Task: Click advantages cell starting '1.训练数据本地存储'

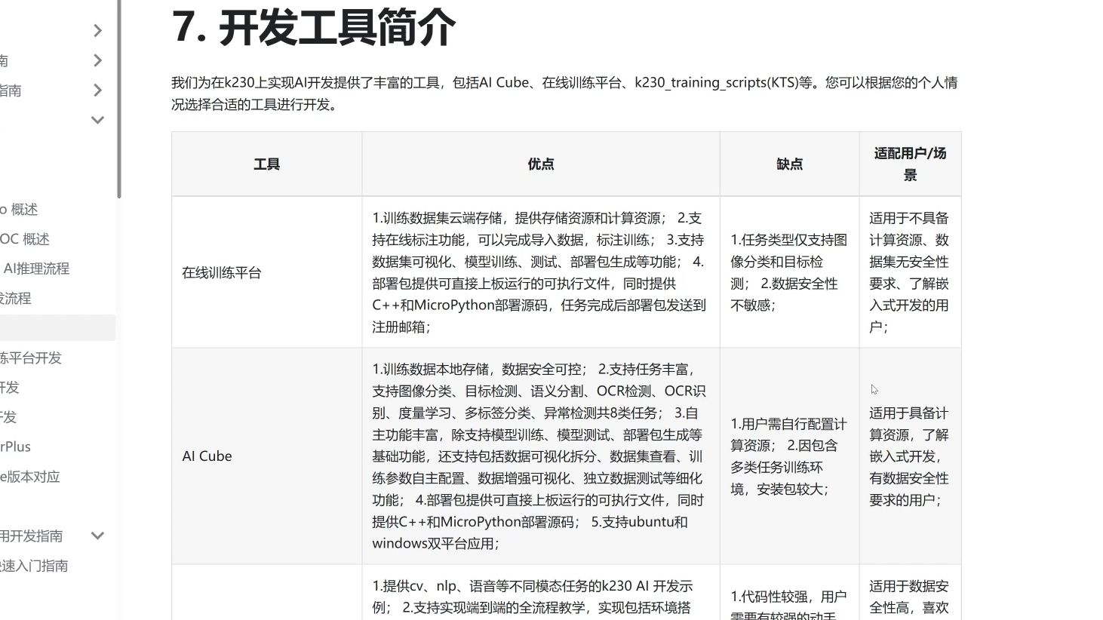Action: (541, 456)
